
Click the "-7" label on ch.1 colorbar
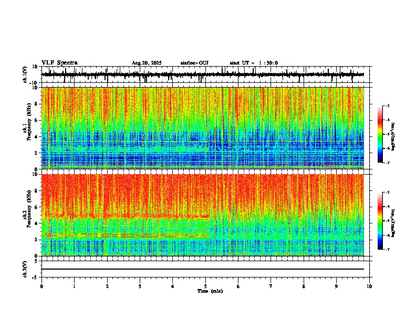point(387,163)
